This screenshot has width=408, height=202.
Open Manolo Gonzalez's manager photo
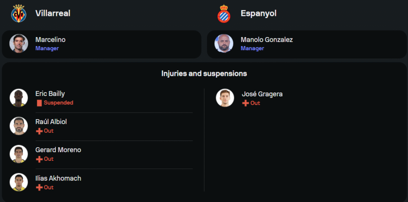pyautogui.click(x=224, y=44)
